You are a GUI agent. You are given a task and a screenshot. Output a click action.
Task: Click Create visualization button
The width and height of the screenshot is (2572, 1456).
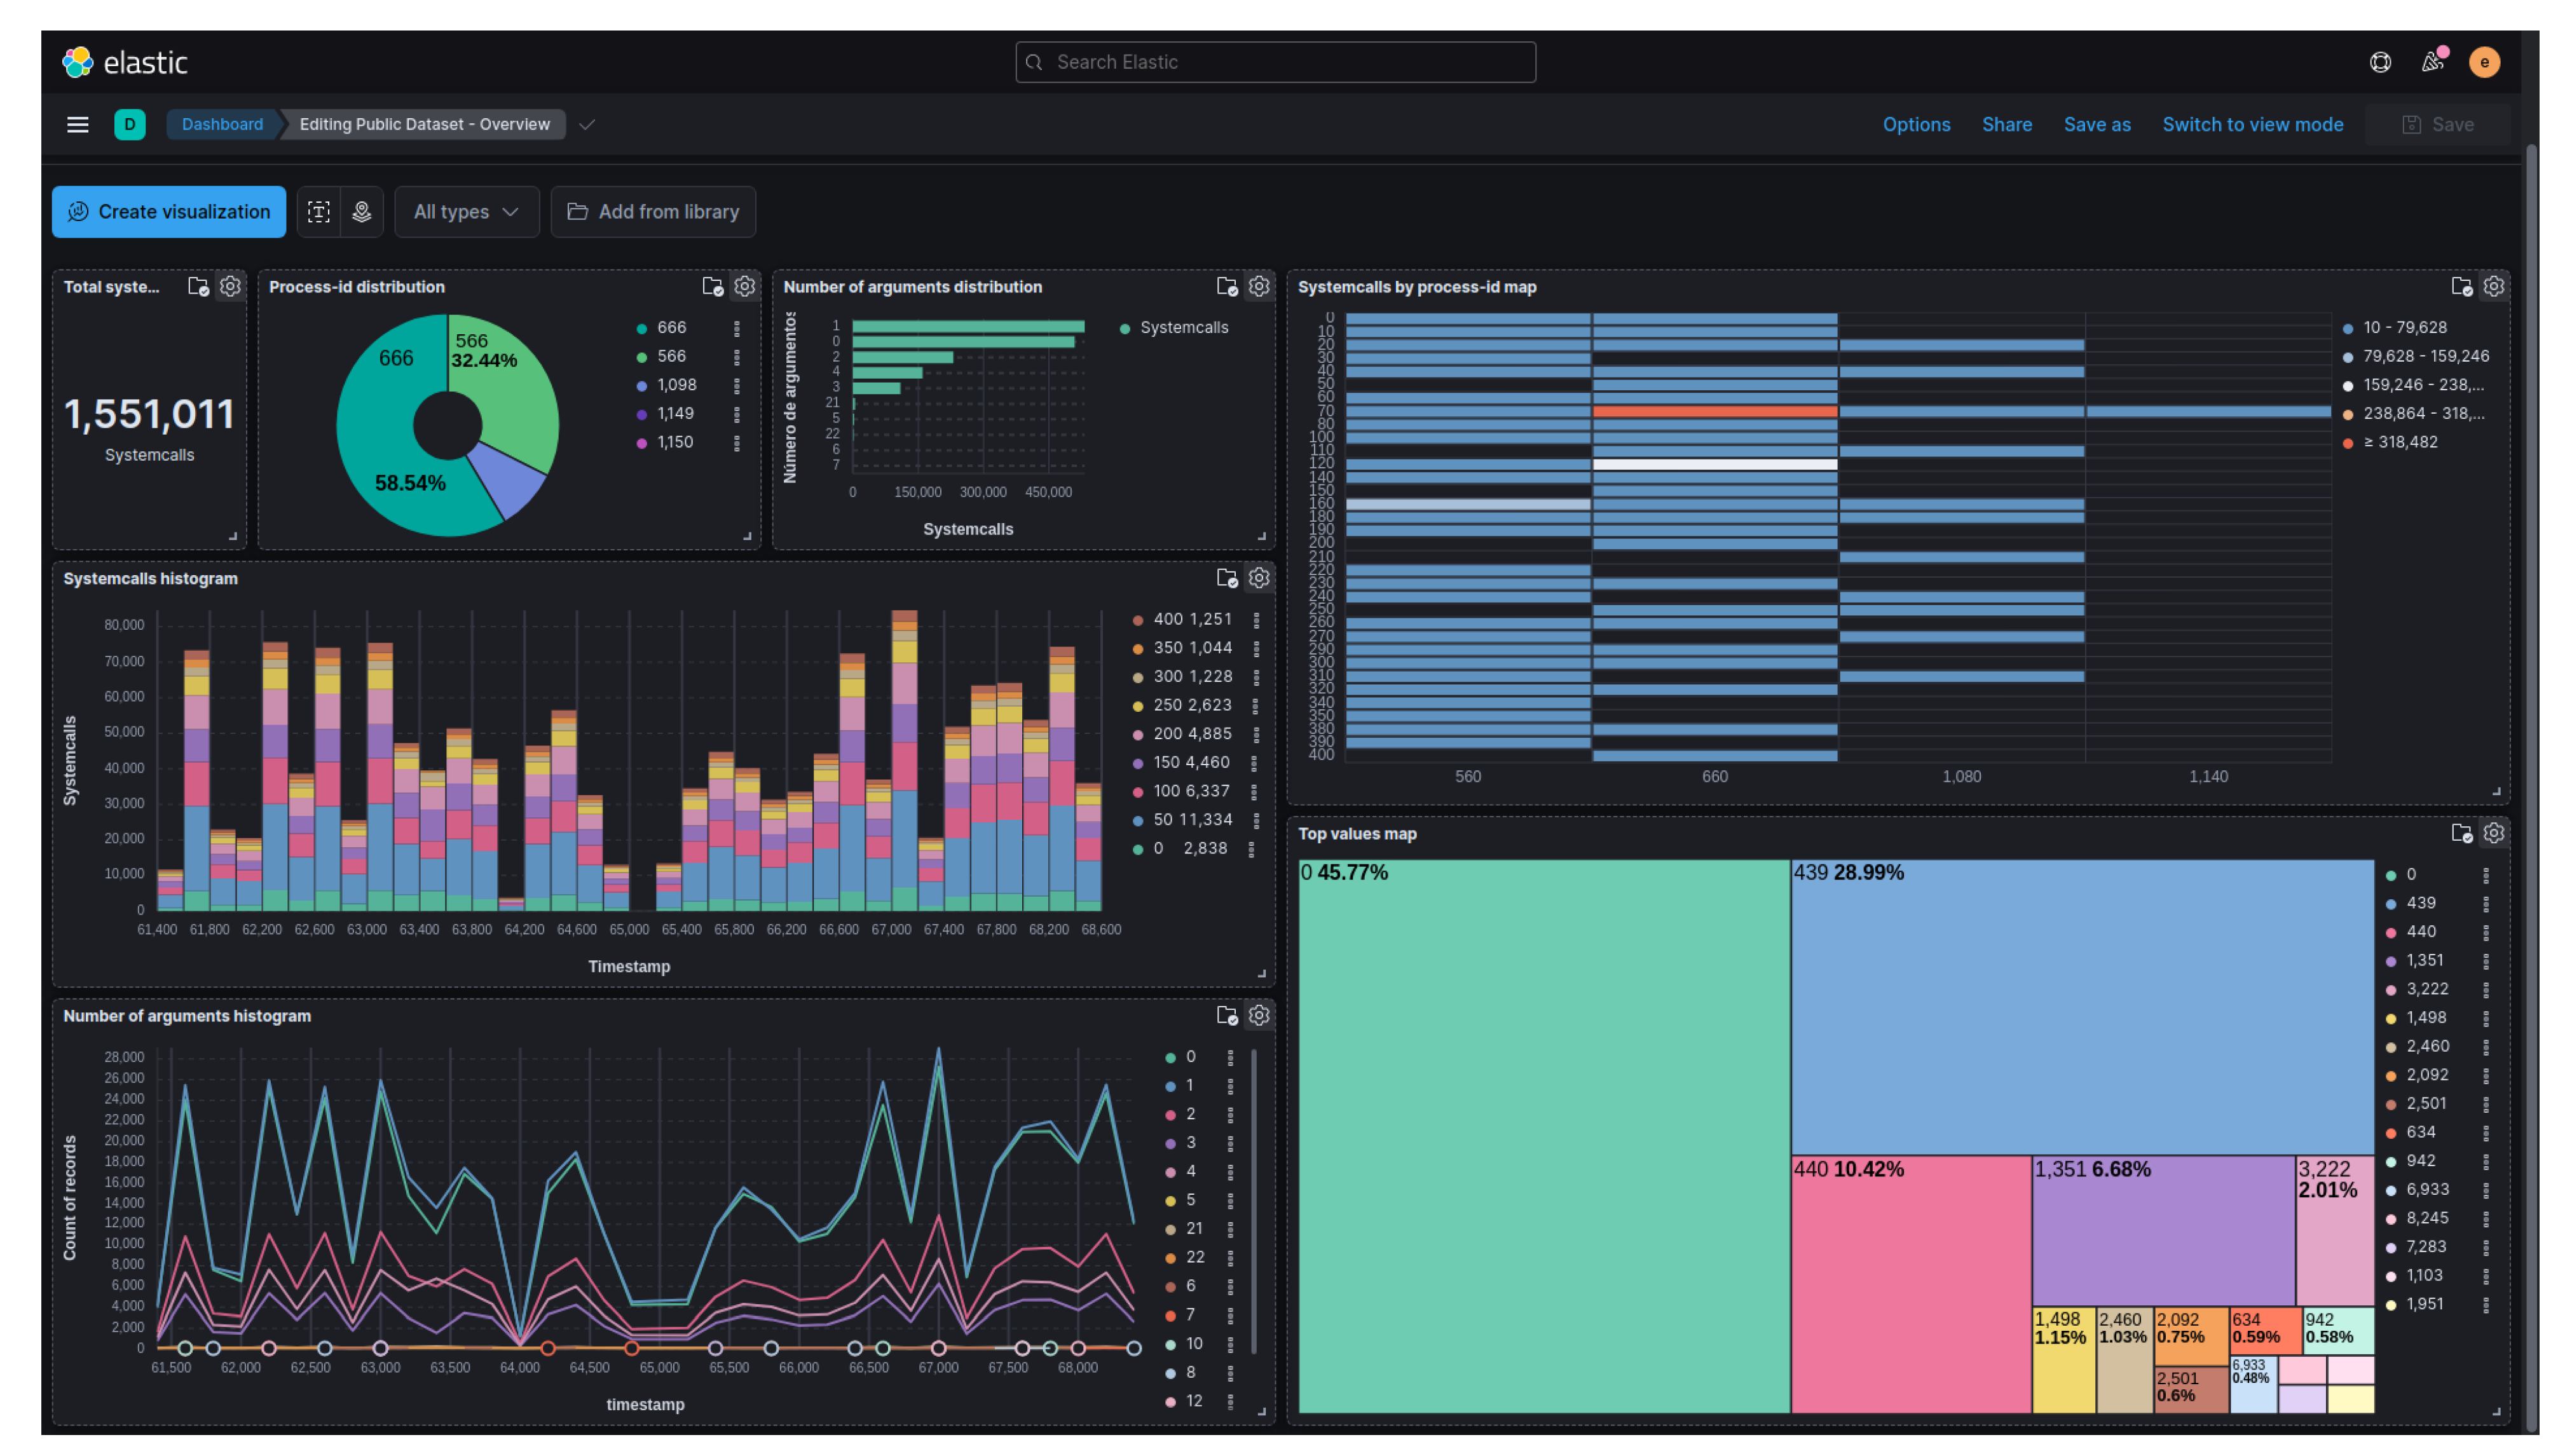(169, 212)
